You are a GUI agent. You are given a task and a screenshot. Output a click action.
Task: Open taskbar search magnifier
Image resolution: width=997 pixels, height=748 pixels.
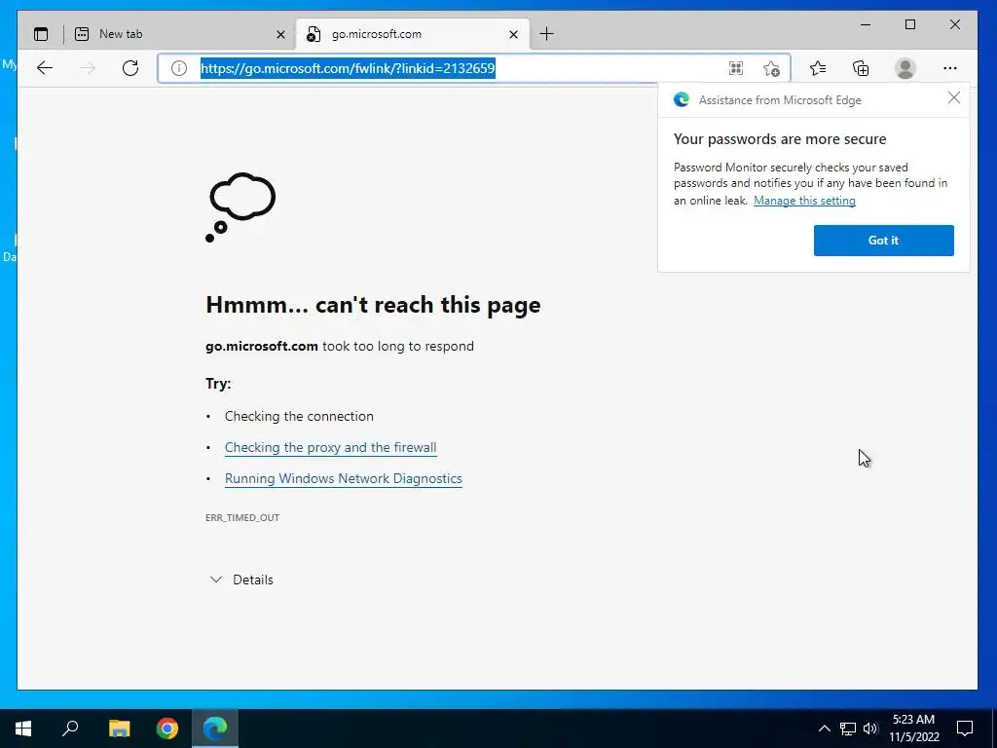click(x=70, y=729)
